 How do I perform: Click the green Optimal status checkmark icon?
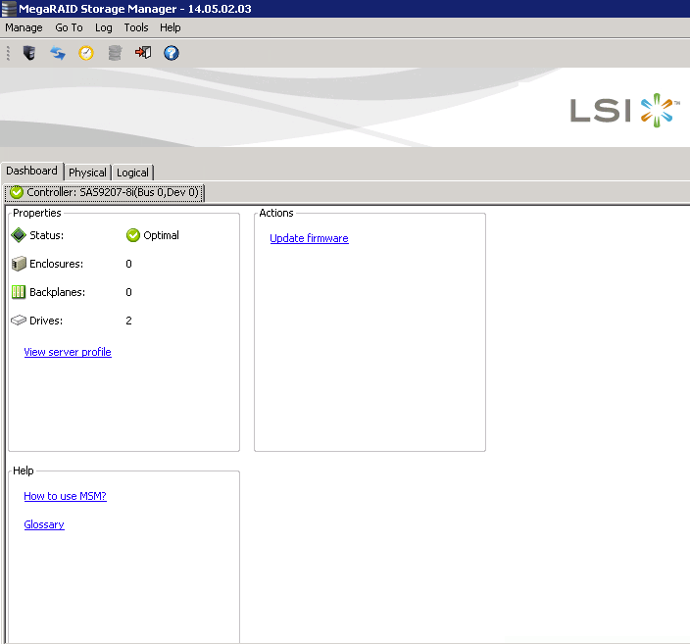(133, 235)
